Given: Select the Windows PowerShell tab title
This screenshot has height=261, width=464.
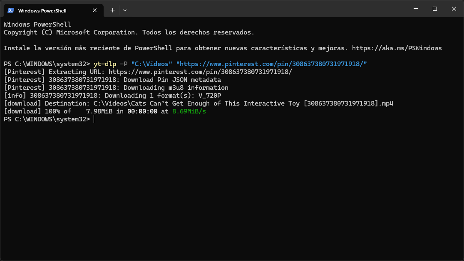Looking at the screenshot, I should [x=42, y=11].
